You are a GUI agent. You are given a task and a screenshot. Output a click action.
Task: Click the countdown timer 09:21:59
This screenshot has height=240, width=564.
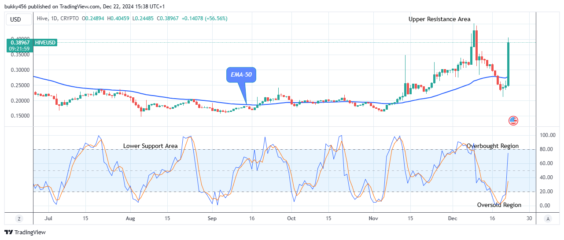[20, 48]
